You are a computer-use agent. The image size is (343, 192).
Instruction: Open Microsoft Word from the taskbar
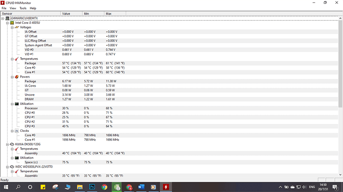(141, 187)
